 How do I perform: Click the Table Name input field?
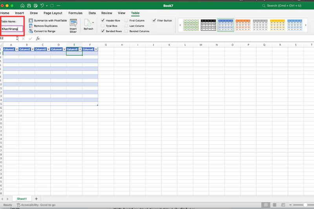12,29
